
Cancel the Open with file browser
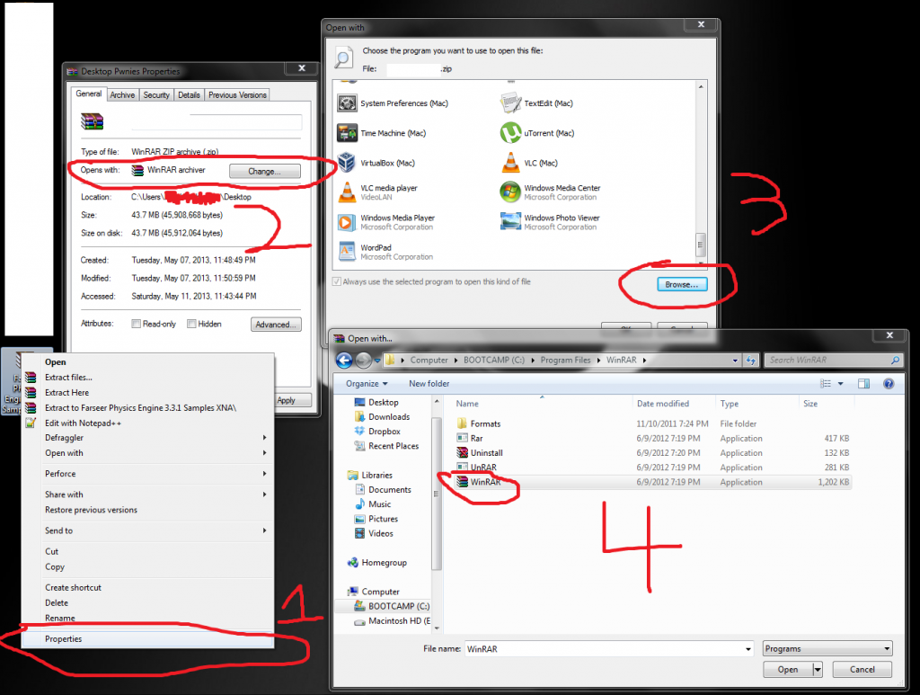click(862, 670)
